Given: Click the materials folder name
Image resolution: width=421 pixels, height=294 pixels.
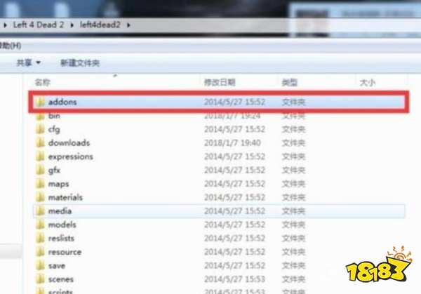Looking at the screenshot, I should (x=65, y=198).
